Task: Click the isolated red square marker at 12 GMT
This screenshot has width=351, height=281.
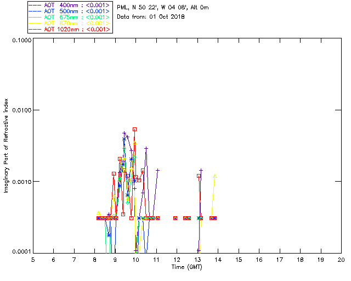Action: click(175, 218)
